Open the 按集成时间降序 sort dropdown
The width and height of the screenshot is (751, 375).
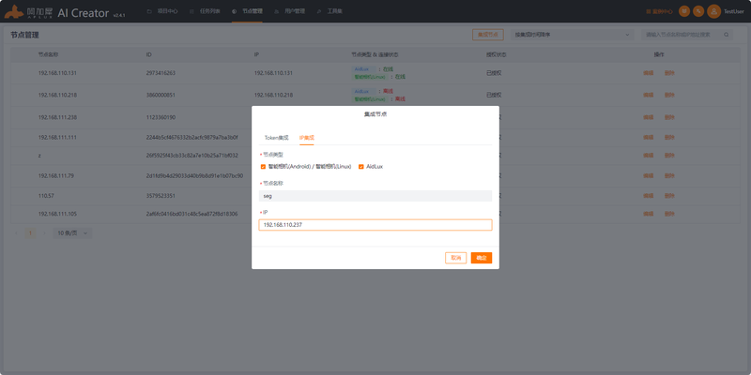(x=573, y=35)
